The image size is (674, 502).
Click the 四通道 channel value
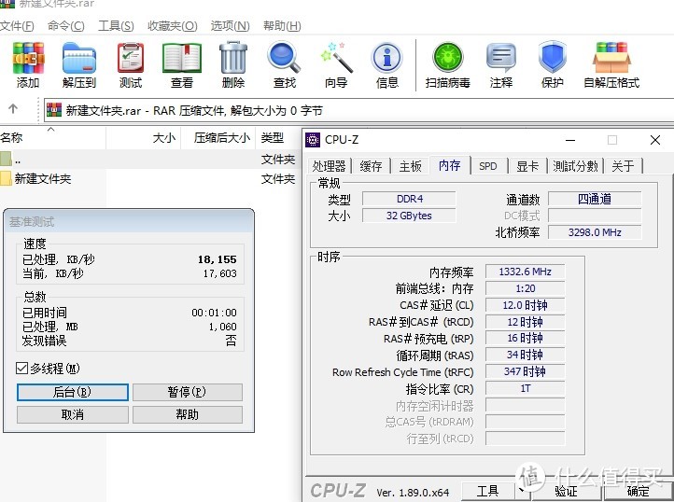tap(595, 199)
